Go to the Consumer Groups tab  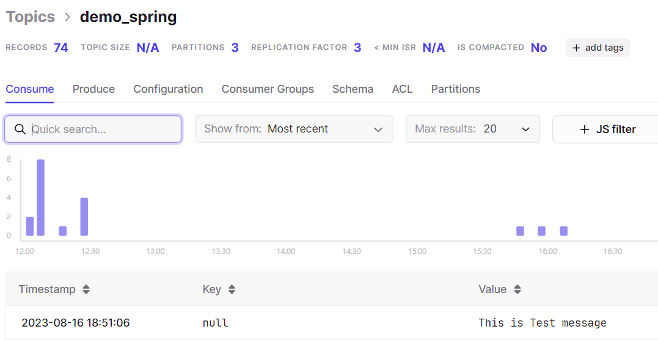[x=268, y=89]
